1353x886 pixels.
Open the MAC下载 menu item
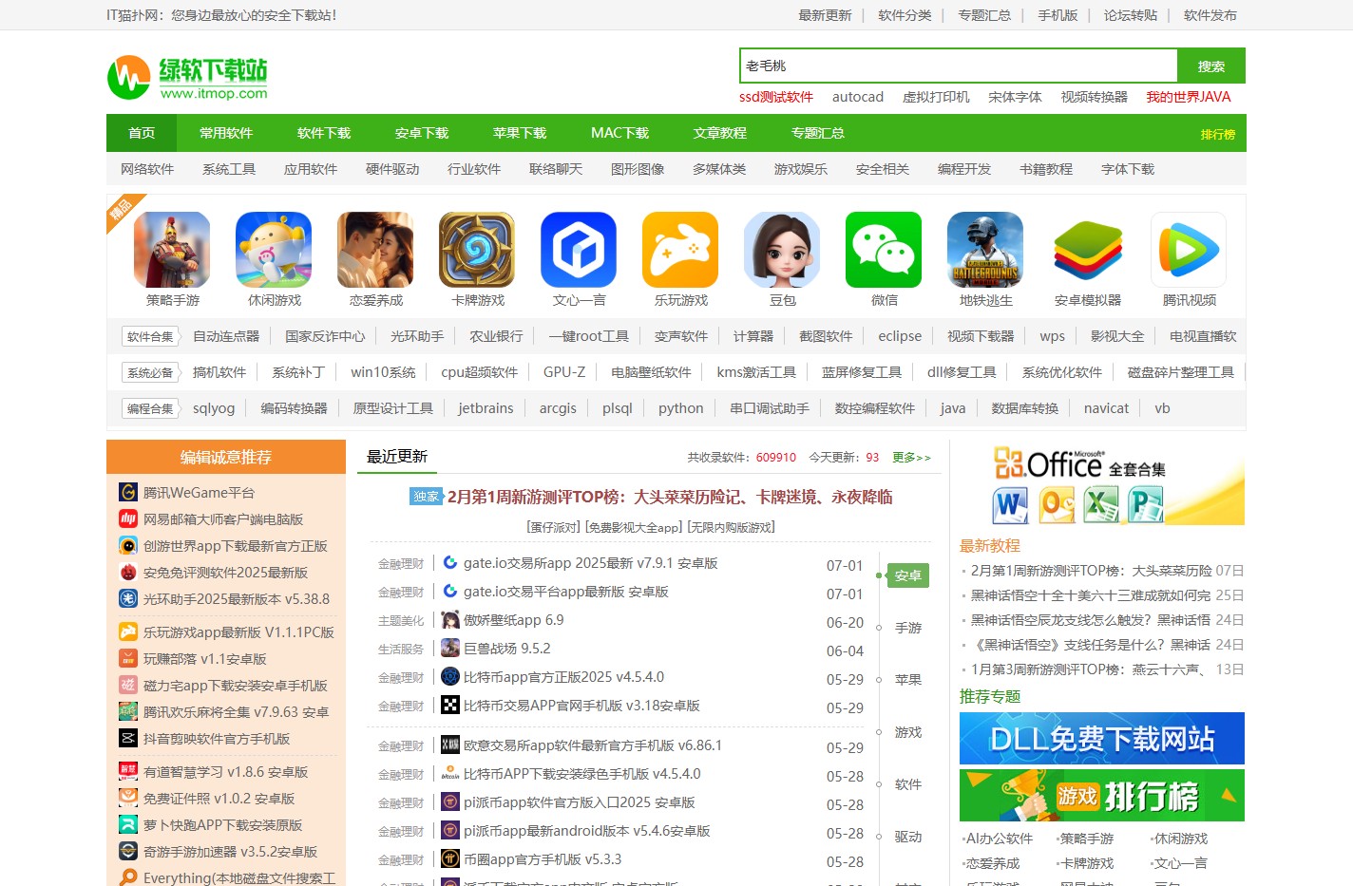619,133
